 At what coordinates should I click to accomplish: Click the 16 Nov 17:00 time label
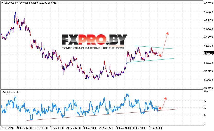pos(24,128)
